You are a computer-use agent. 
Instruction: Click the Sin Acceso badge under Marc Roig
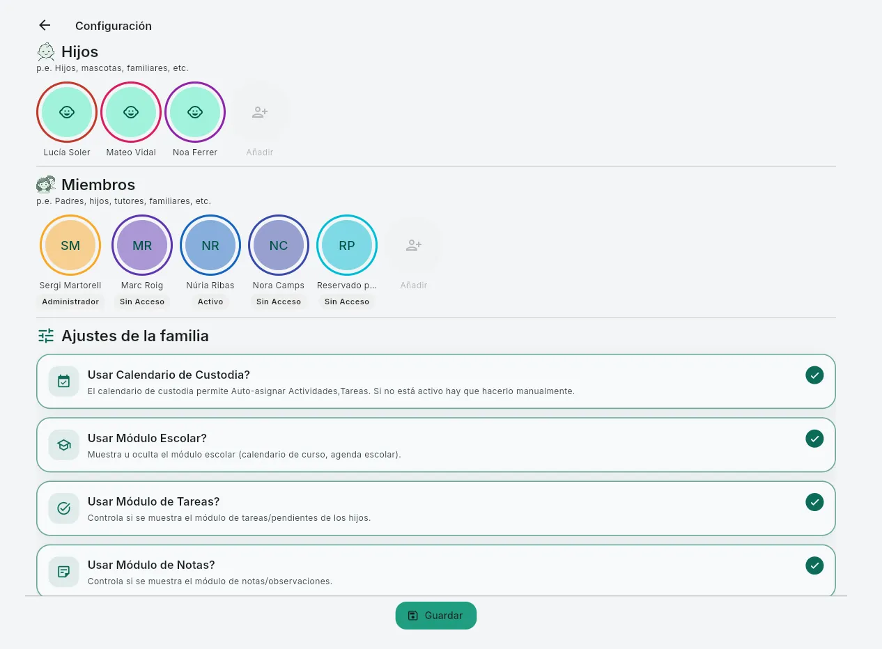pos(142,302)
